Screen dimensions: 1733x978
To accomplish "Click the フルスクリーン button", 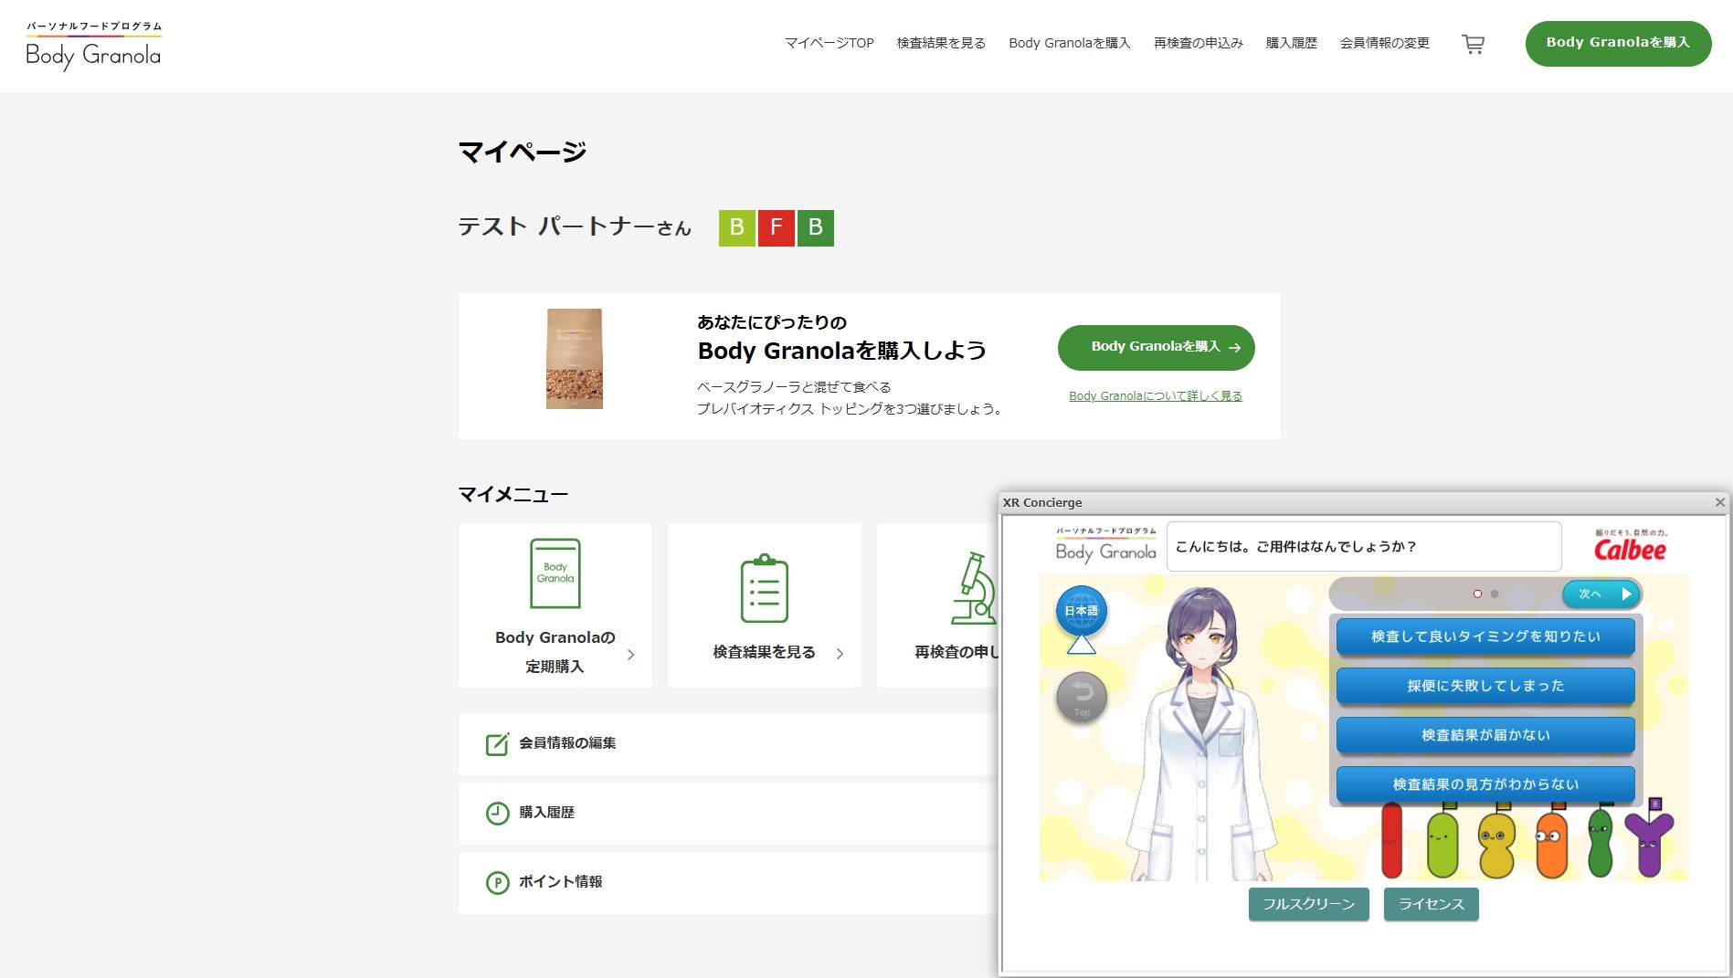I will click(x=1308, y=904).
